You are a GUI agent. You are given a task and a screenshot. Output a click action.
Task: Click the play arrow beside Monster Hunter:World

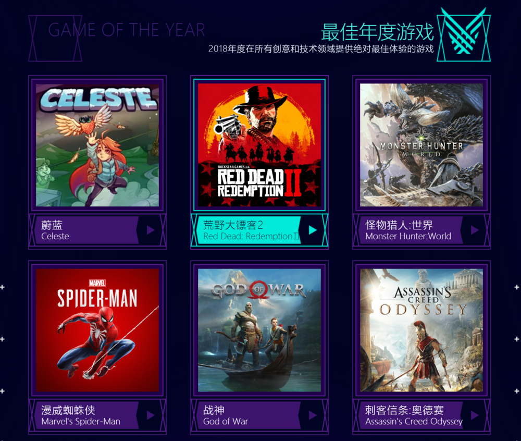(x=475, y=230)
